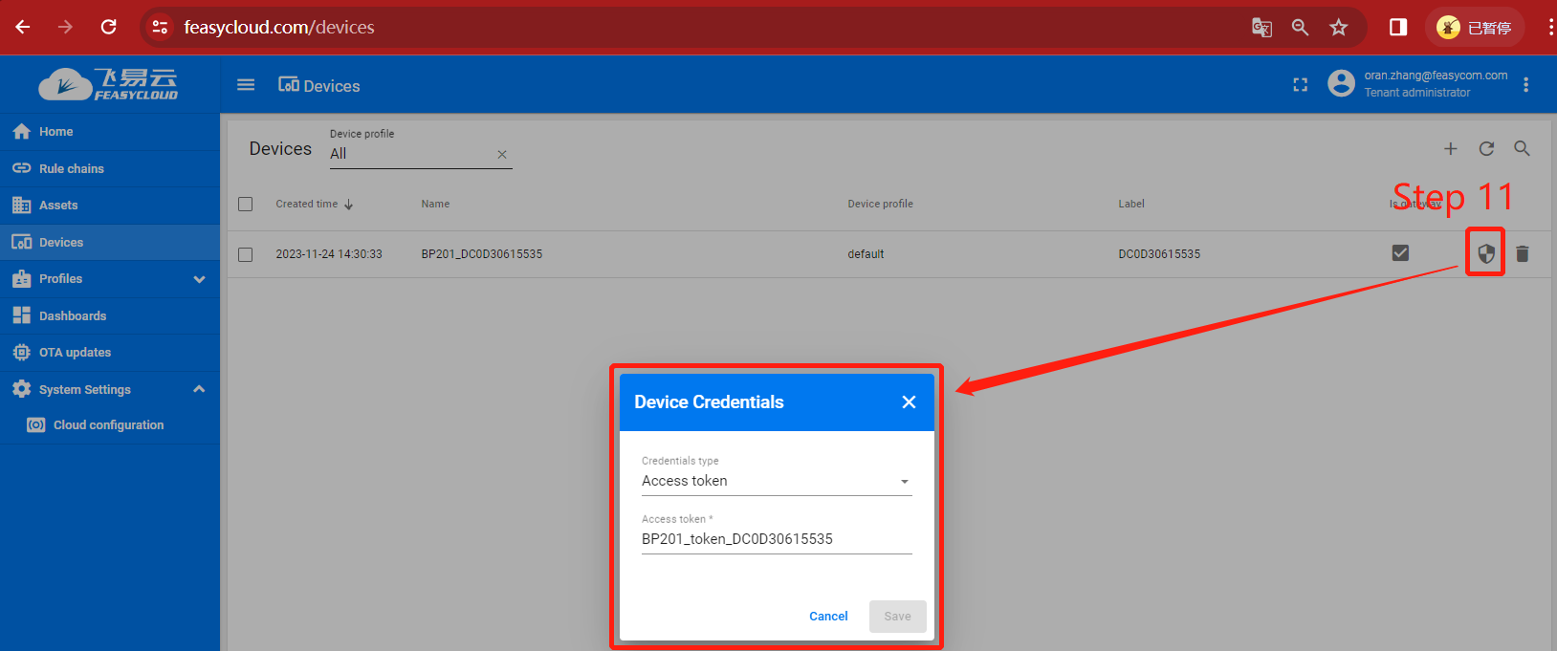Screen dimensions: 1557x651
Task: Open the device search magnifier
Action: [1522, 148]
